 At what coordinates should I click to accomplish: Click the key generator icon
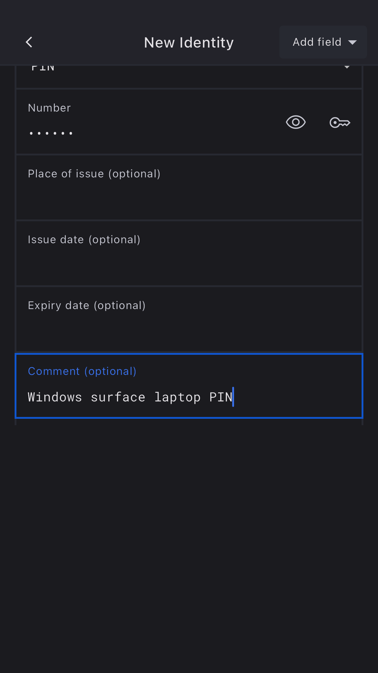(x=340, y=123)
